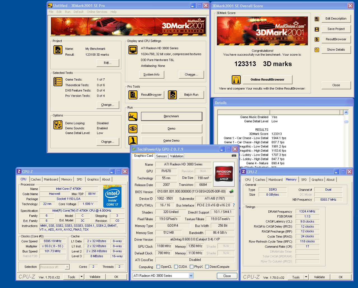The height and width of the screenshot is (288, 358).
Task: Click the System Info button
Action: [x=151, y=75]
